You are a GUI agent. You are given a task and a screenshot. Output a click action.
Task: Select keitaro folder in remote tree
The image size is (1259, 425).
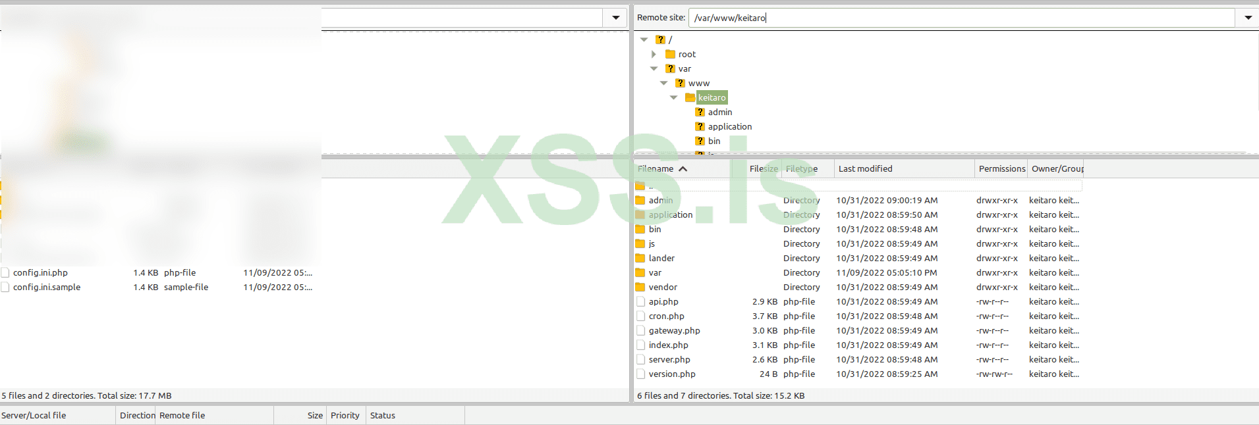click(x=712, y=97)
